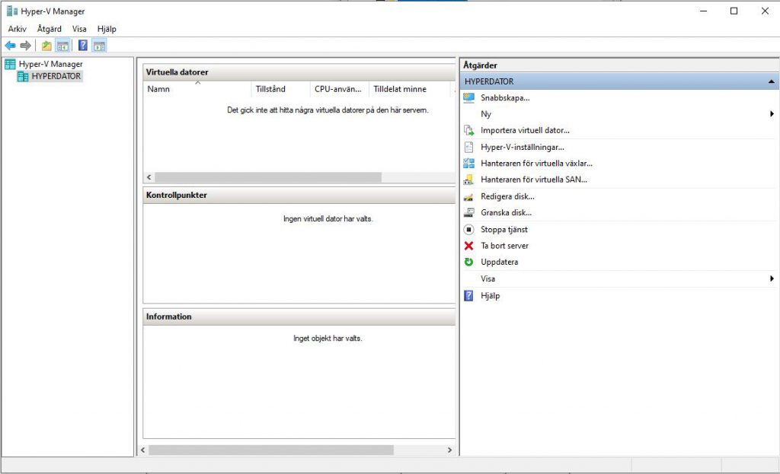The width and height of the screenshot is (780, 474).
Task: Collapse the HYPERDATOR actions section arrow
Action: pyautogui.click(x=771, y=81)
